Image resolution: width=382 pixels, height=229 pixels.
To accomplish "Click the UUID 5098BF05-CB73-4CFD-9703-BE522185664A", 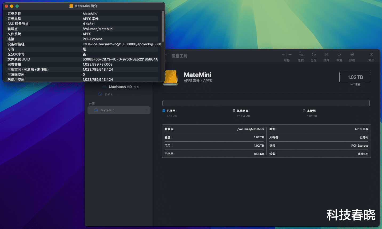I will [x=120, y=59].
